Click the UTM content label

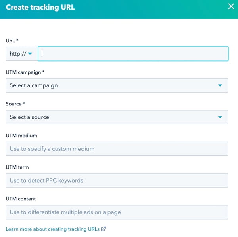click(21, 199)
